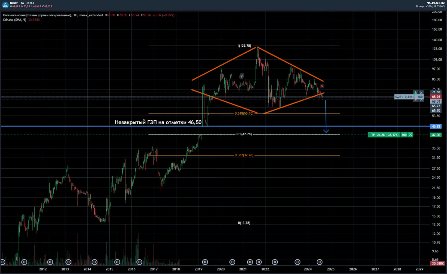Click the Объём (SMA, 9) indicator legend
The image size is (447, 274).
pos(14,20)
